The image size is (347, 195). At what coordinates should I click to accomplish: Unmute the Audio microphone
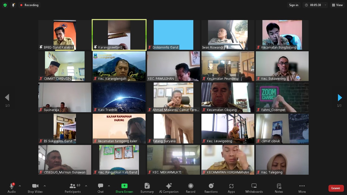pyautogui.click(x=11, y=188)
